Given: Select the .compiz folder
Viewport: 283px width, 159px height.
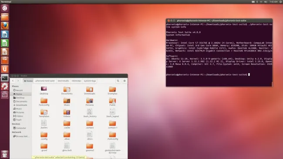Looking at the screenshot, I should coord(90,125).
